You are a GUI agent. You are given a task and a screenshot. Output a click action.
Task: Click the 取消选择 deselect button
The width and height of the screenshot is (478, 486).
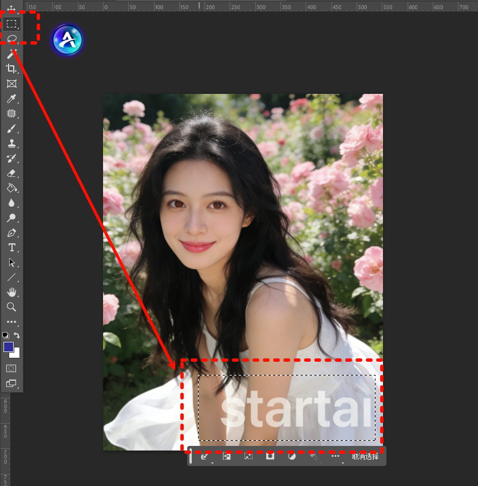(365, 456)
